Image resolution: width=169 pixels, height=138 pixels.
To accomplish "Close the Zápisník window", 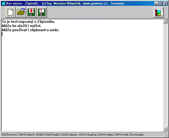I will coord(165,3).
